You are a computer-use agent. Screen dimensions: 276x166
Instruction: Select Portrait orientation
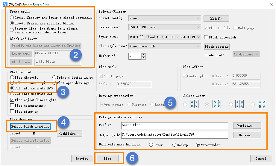pos(129,105)
